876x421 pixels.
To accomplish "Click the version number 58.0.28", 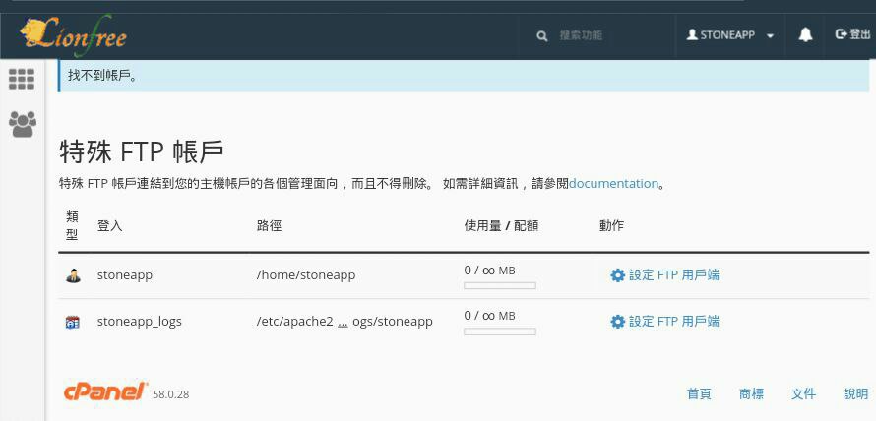I will tap(171, 394).
